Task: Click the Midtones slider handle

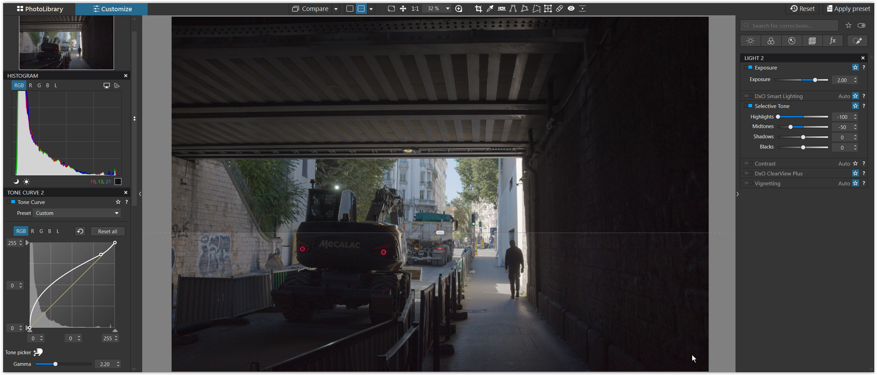Action: [x=790, y=127]
